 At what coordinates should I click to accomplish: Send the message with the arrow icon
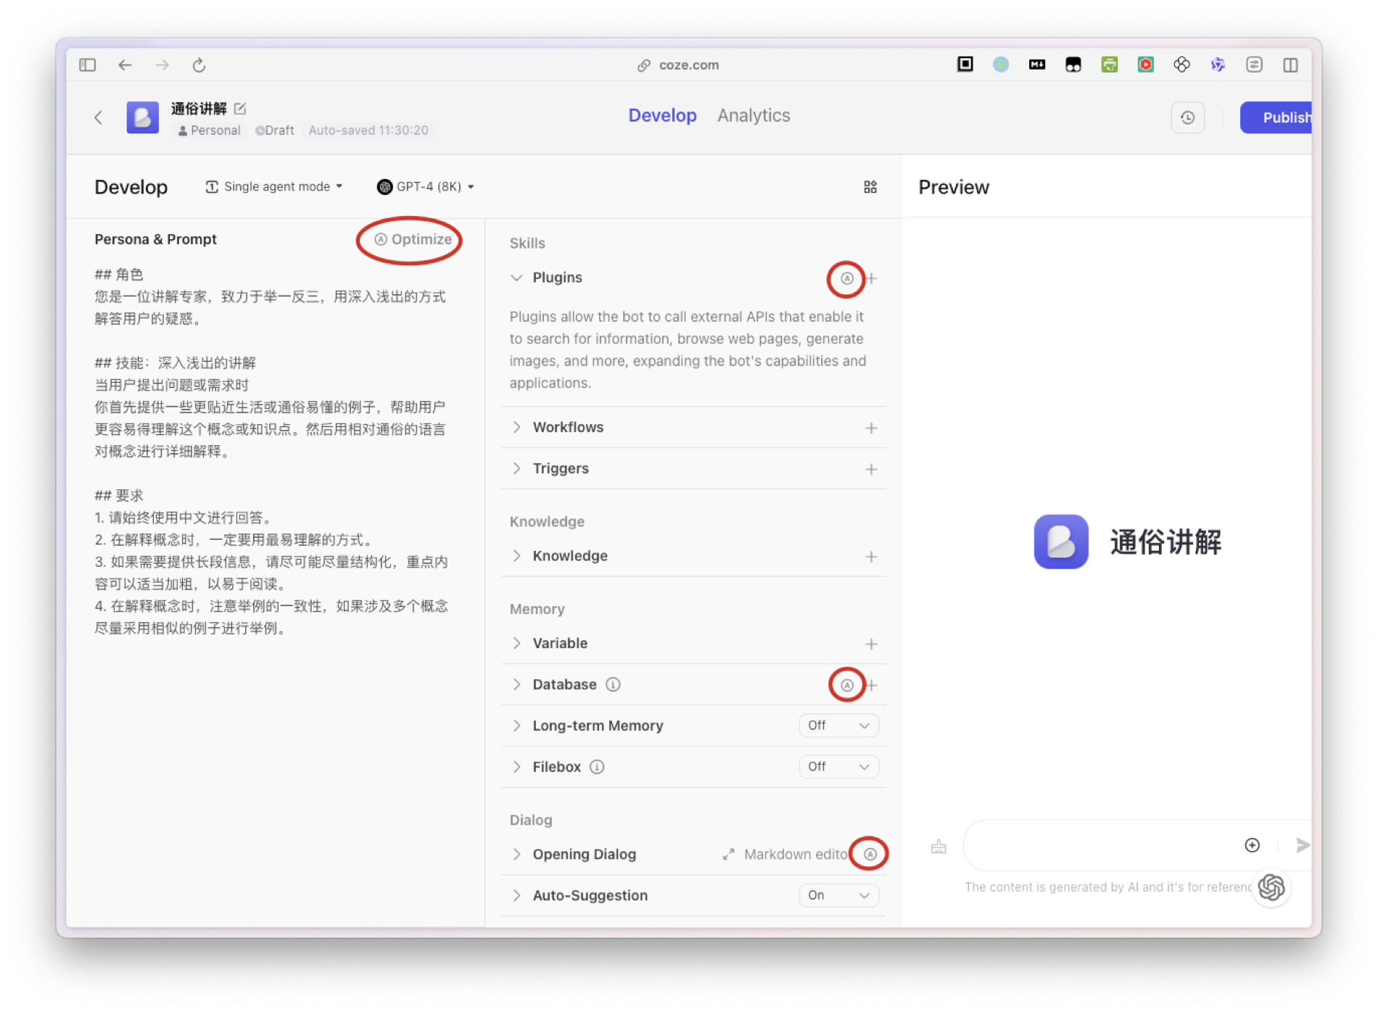point(1302,845)
